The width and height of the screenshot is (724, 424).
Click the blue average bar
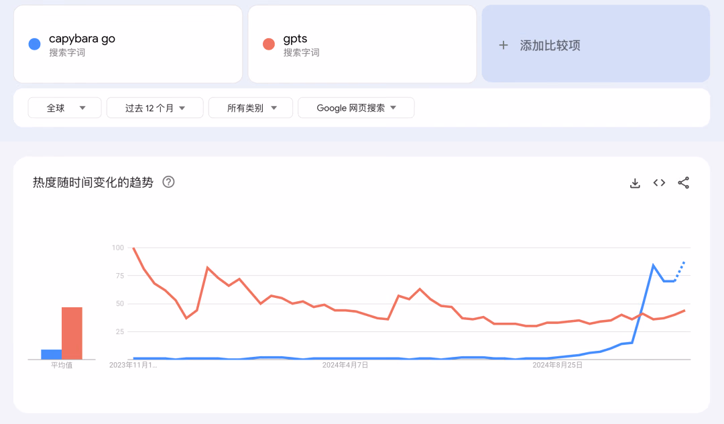(x=51, y=354)
